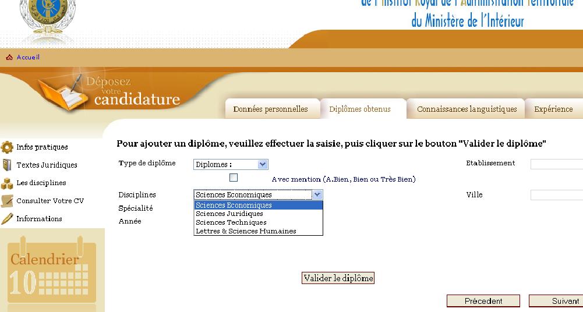583x312 pixels.
Task: Click the Déposez votre candidature folder icon
Action: 63,93
